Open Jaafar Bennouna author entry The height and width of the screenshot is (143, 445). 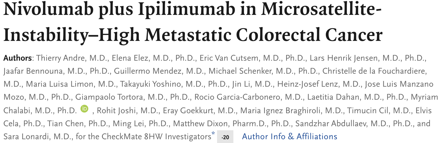[x=33, y=71]
